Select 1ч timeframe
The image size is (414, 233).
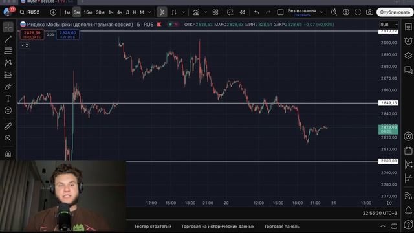(111, 12)
